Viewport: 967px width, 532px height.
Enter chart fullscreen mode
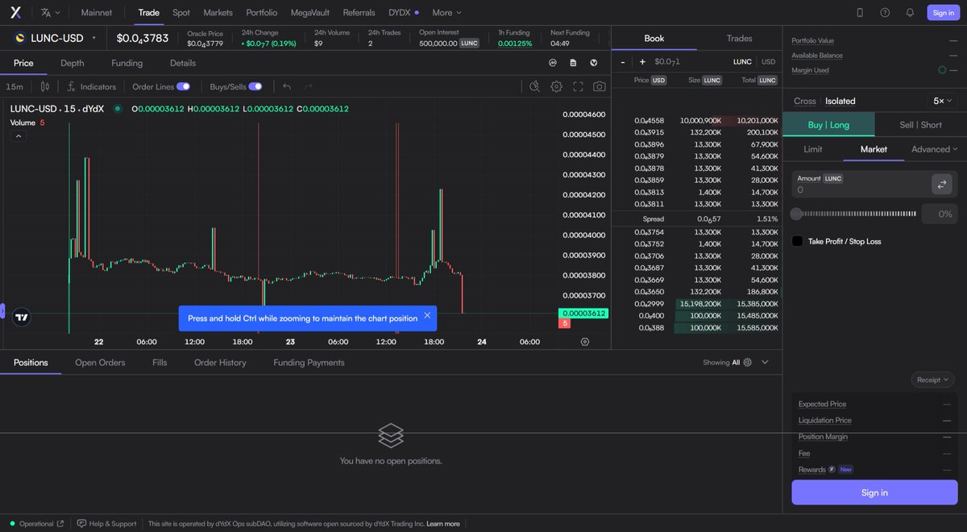578,86
